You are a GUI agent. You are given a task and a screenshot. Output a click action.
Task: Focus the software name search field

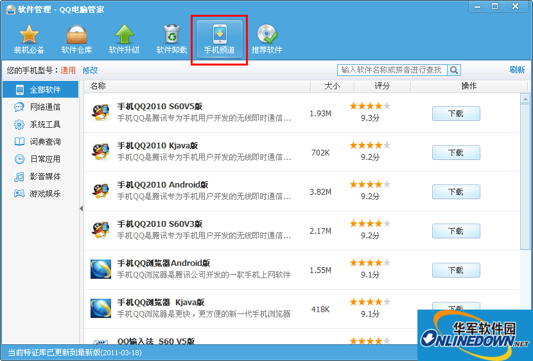pos(392,70)
